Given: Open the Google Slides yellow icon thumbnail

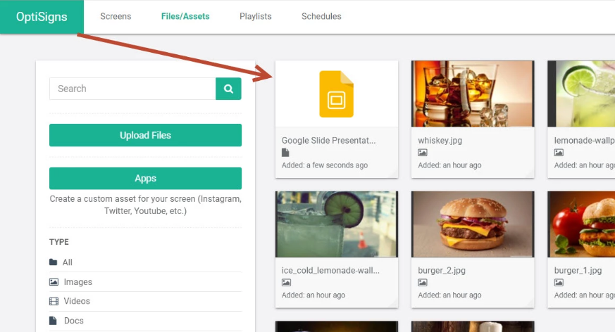Looking at the screenshot, I should point(337,94).
